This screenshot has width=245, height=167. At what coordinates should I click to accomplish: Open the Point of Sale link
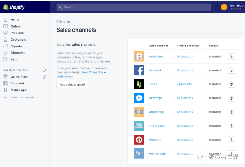click(157, 153)
